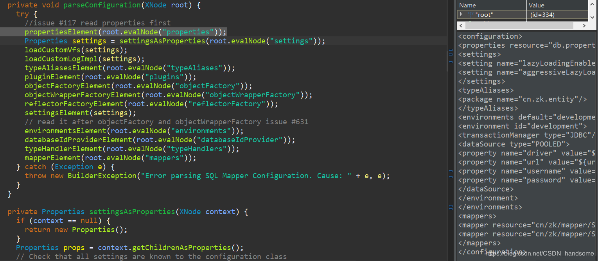Expand the "root" variable tree node
Screen dimensions: 598x261
[x=461, y=14]
